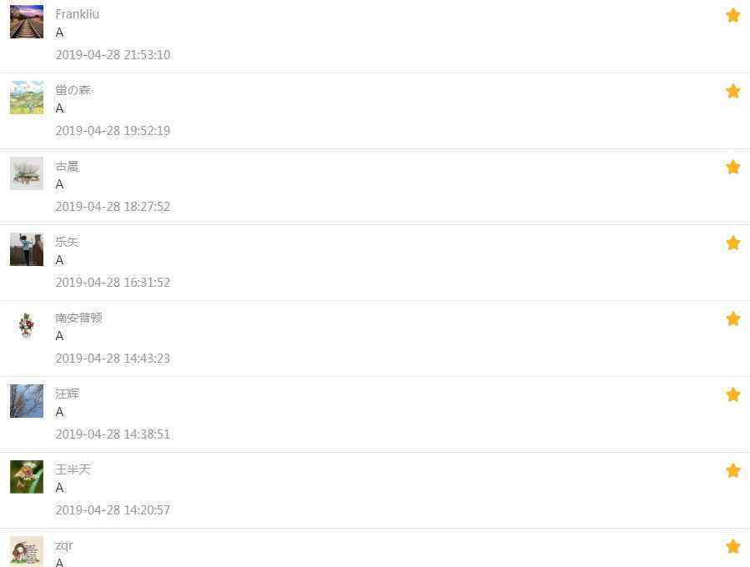Select 王半天's answer text A
Viewport: 750px width, 567px height.
pyautogui.click(x=59, y=488)
